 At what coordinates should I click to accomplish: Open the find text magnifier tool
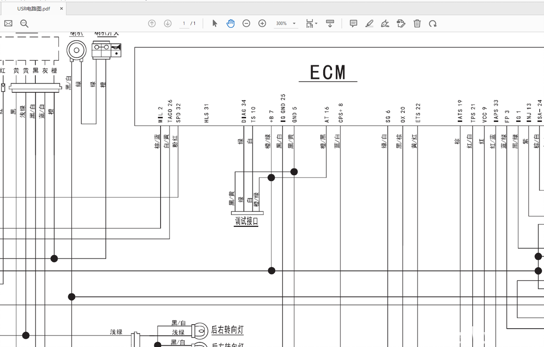pyautogui.click(x=24, y=24)
